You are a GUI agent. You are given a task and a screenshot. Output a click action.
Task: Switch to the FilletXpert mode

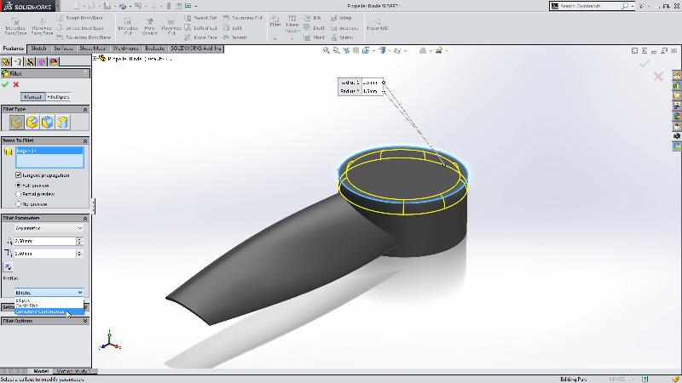tap(58, 97)
